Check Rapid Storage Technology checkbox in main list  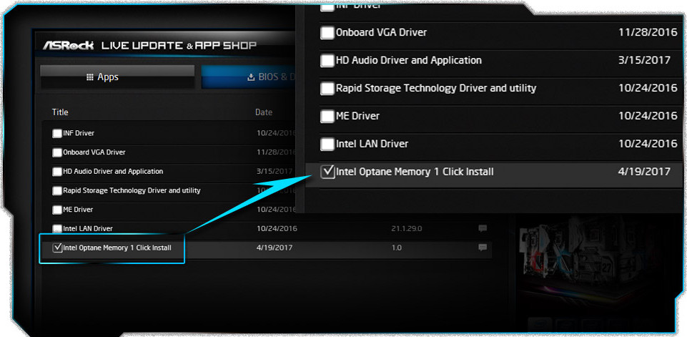pos(57,191)
